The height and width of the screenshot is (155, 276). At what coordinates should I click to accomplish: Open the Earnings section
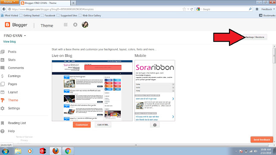14,76
